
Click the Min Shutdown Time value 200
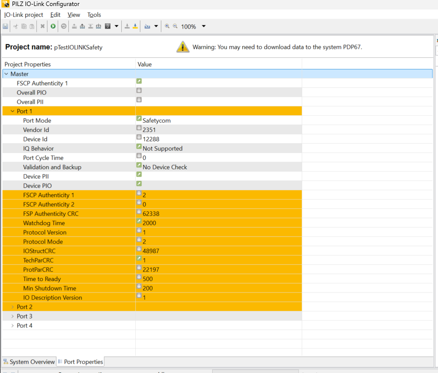pyautogui.click(x=147, y=288)
